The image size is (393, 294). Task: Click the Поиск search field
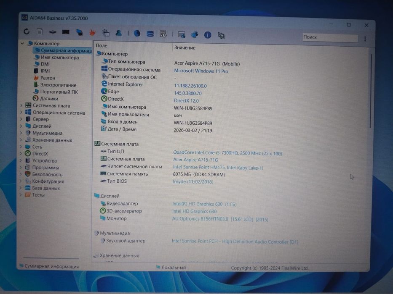[330, 37]
